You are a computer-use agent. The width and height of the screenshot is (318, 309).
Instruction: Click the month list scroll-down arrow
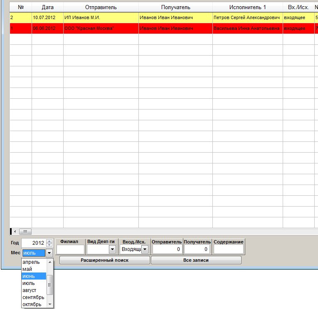pos(50,304)
